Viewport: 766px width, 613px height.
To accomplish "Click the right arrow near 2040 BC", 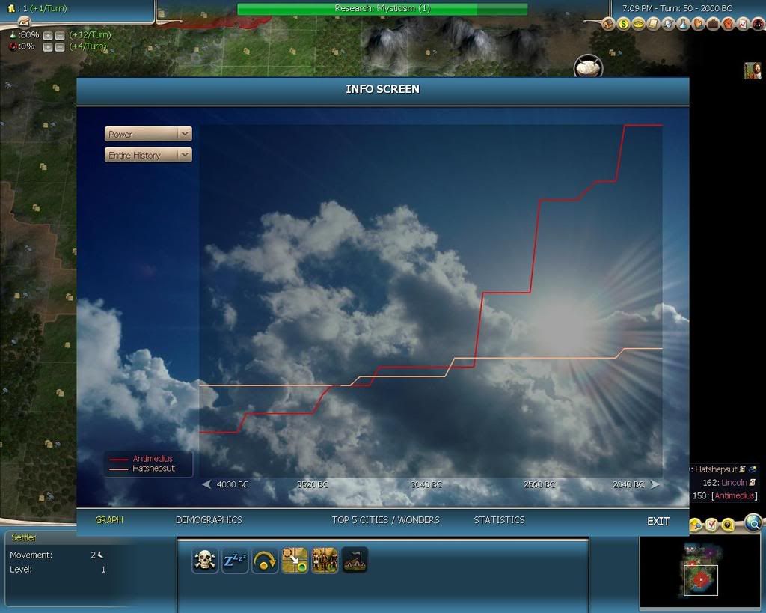I will tap(655, 484).
